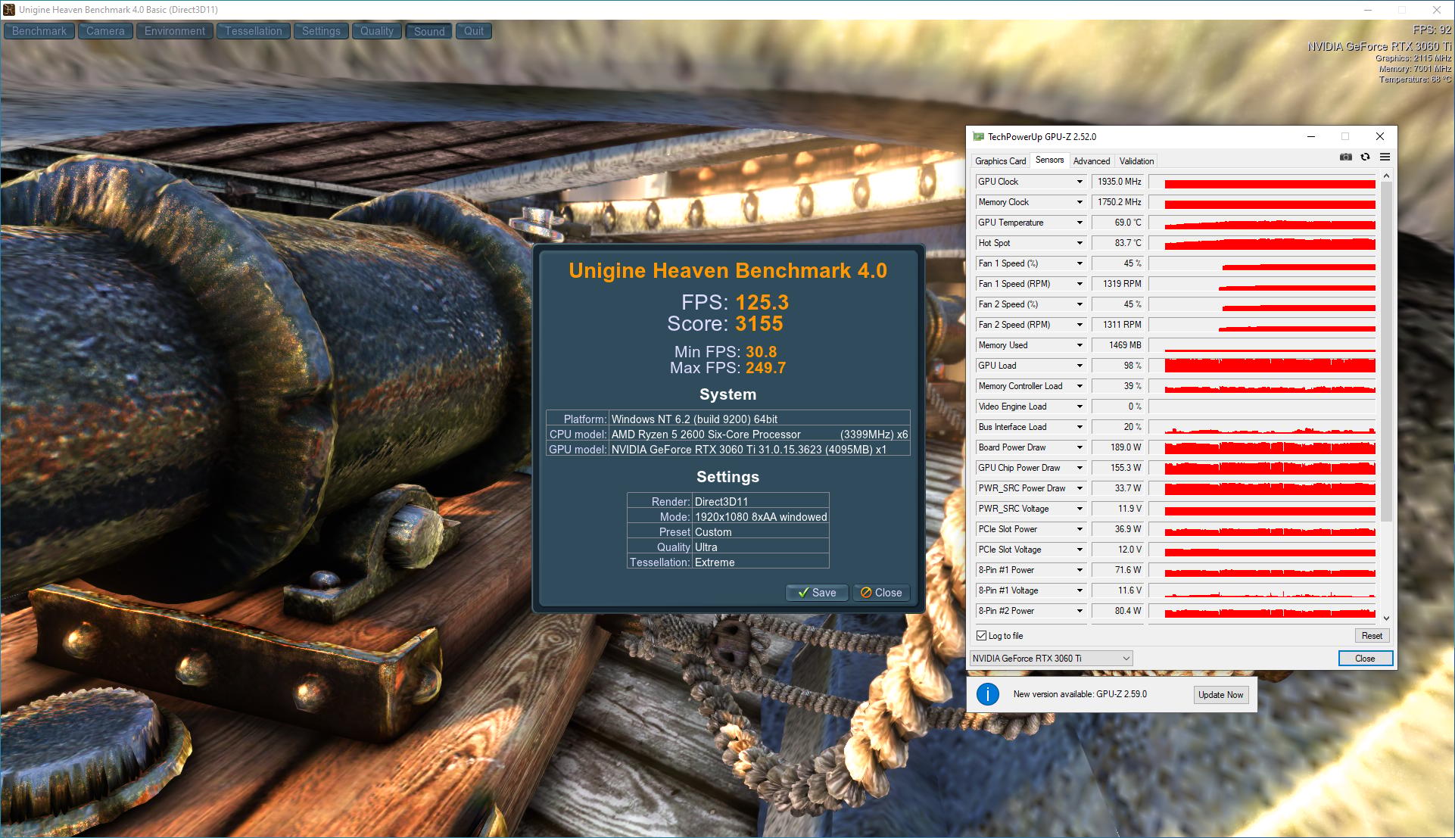This screenshot has height=838, width=1455.
Task: Open the PWR_SRC Voltage dropdown
Action: [1080, 509]
